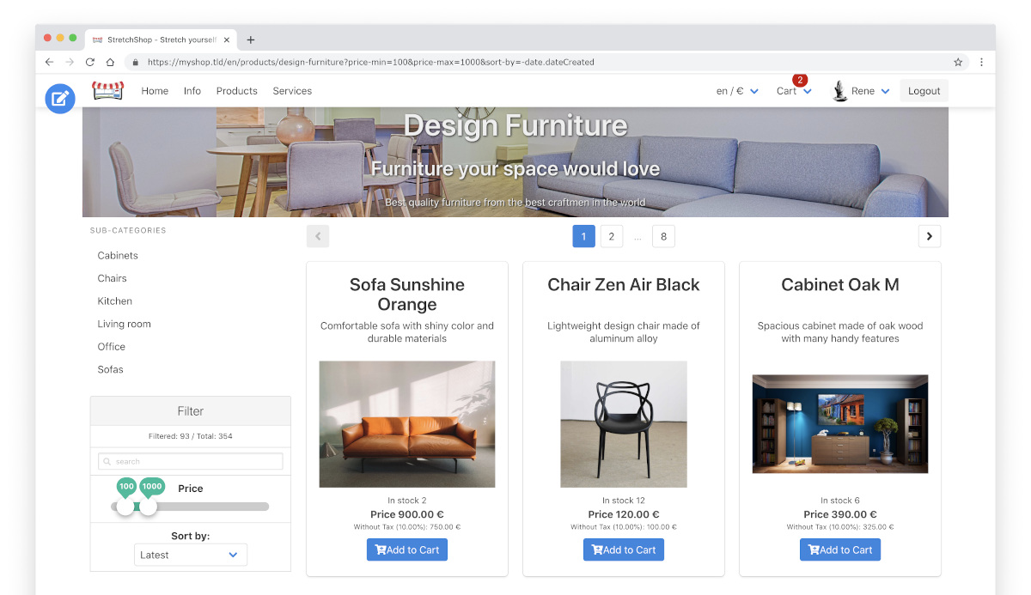Add Chair Zen Air Black to cart
Viewport: 1031px width, 595px height.
point(624,549)
